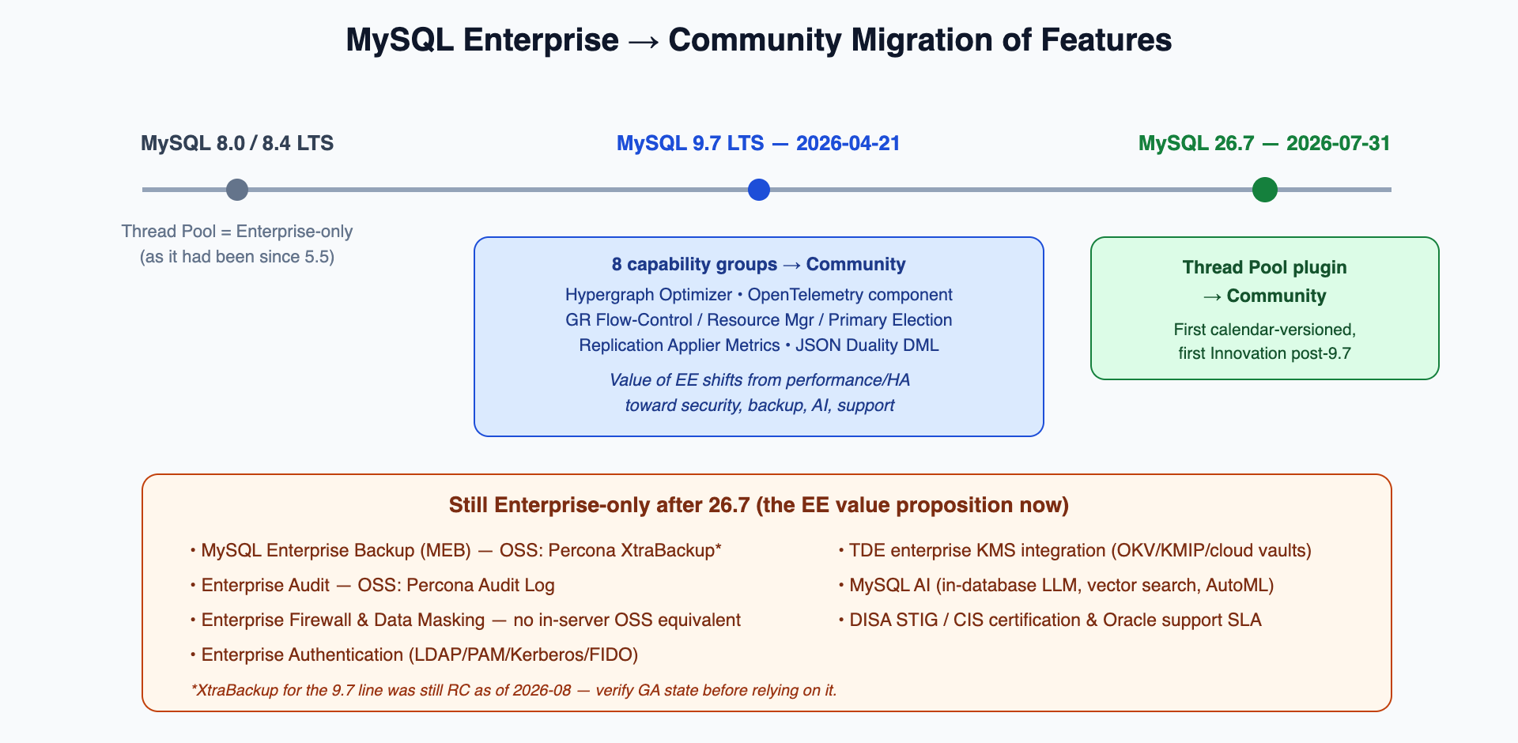Screen dimensions: 1518x743
Task: Select the 'MySQL 8.0 / 8.4 LTS' label
Action: click(237, 143)
